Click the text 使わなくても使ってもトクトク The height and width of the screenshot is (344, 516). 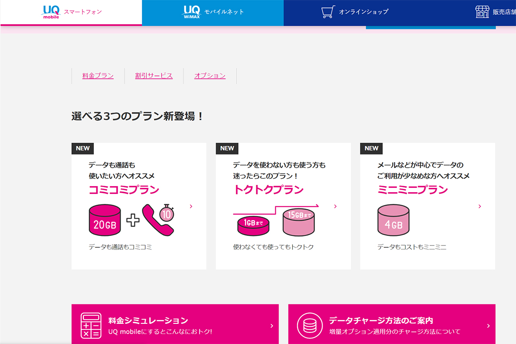coord(273,247)
